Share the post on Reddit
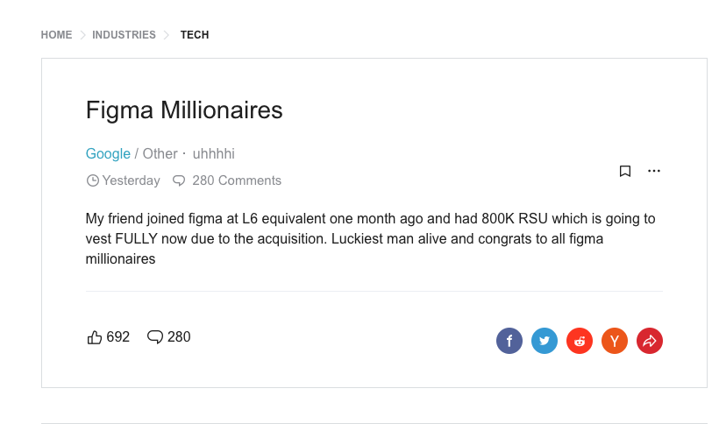Image resolution: width=719 pixels, height=424 pixels. (580, 341)
